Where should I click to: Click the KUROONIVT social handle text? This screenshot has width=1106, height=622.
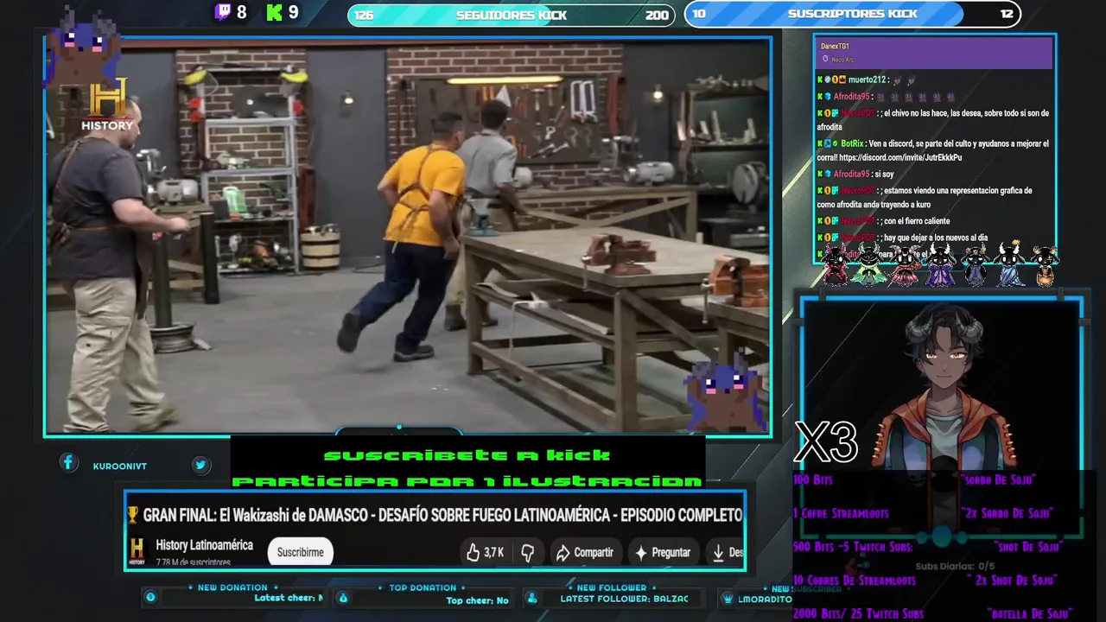pos(120,466)
